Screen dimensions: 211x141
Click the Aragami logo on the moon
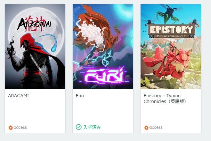(x=34, y=24)
